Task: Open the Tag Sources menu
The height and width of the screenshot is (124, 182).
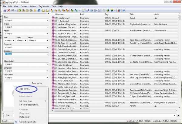Action: click(44, 6)
